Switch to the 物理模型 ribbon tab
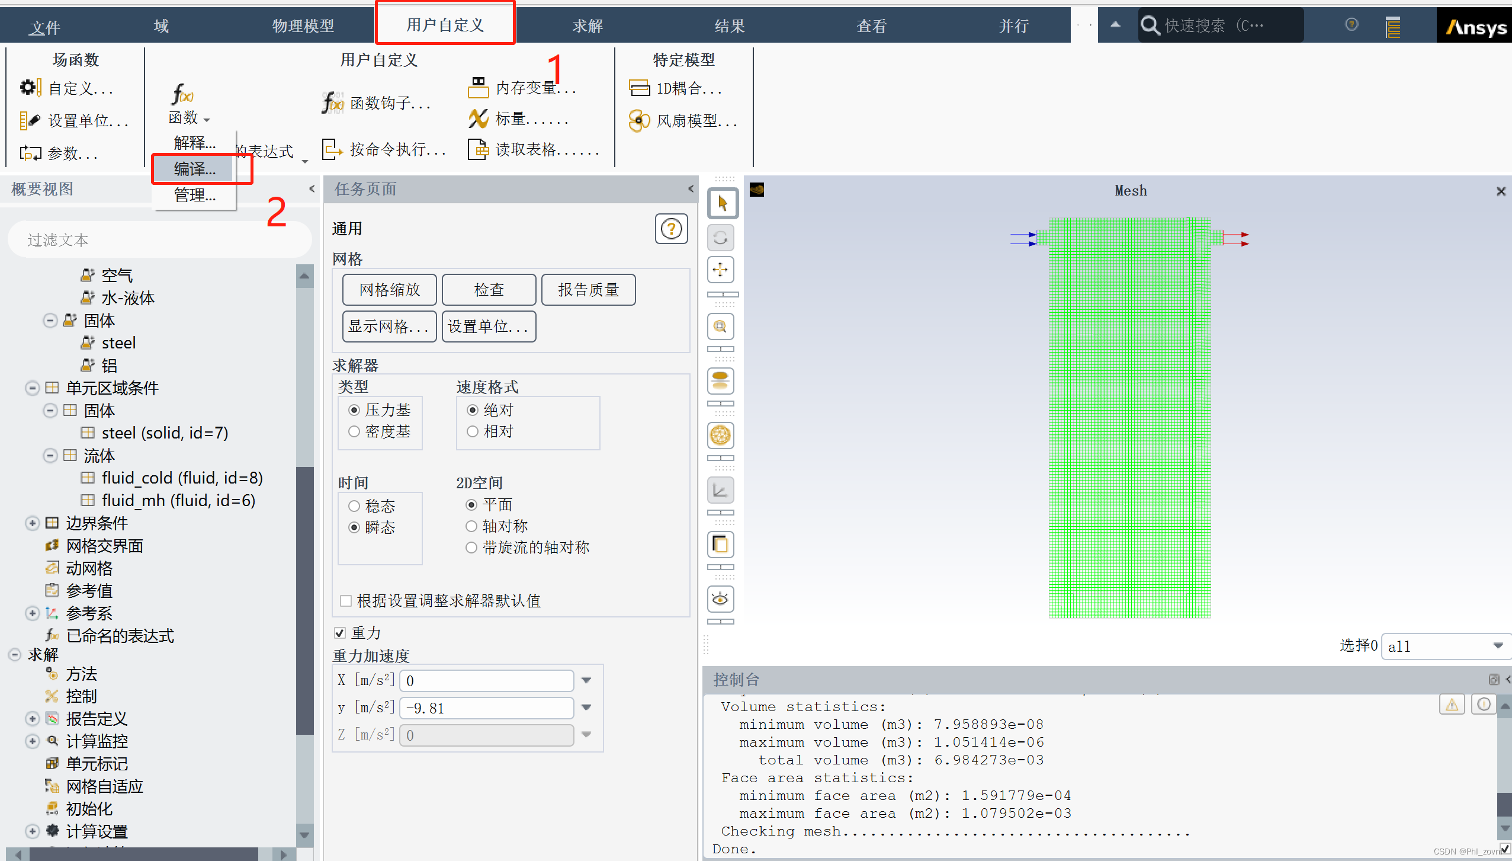Image resolution: width=1512 pixels, height=861 pixels. click(303, 25)
